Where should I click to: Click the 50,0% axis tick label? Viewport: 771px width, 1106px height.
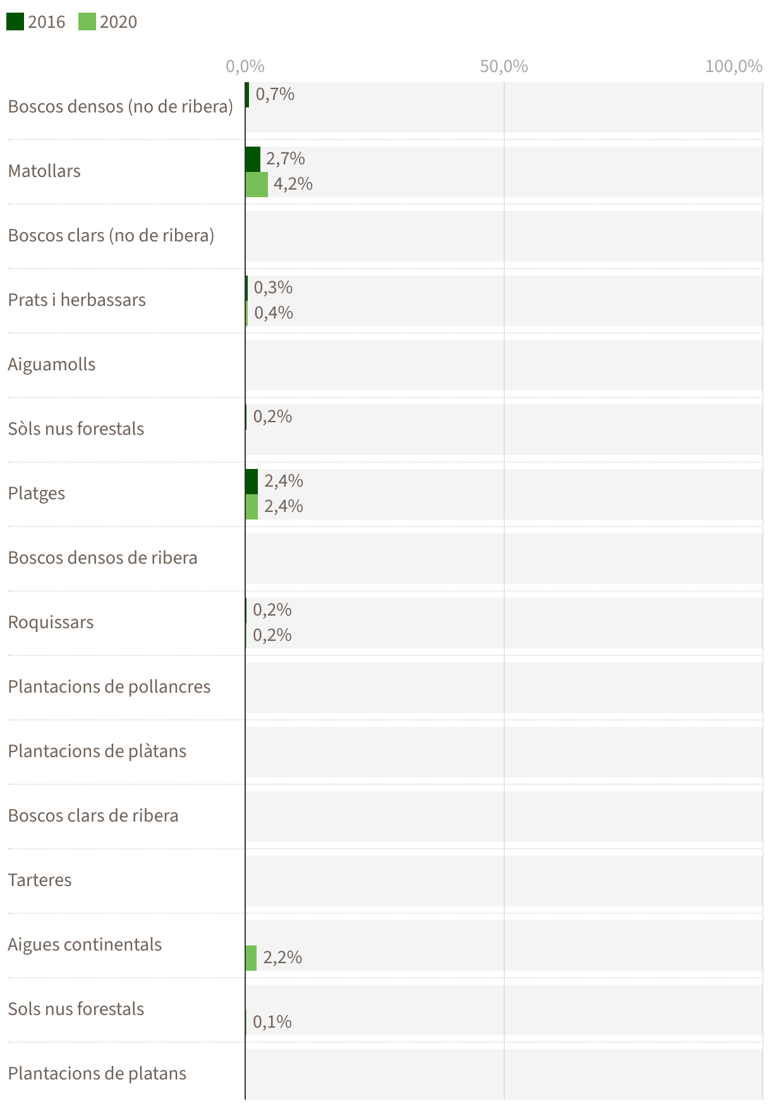504,66
